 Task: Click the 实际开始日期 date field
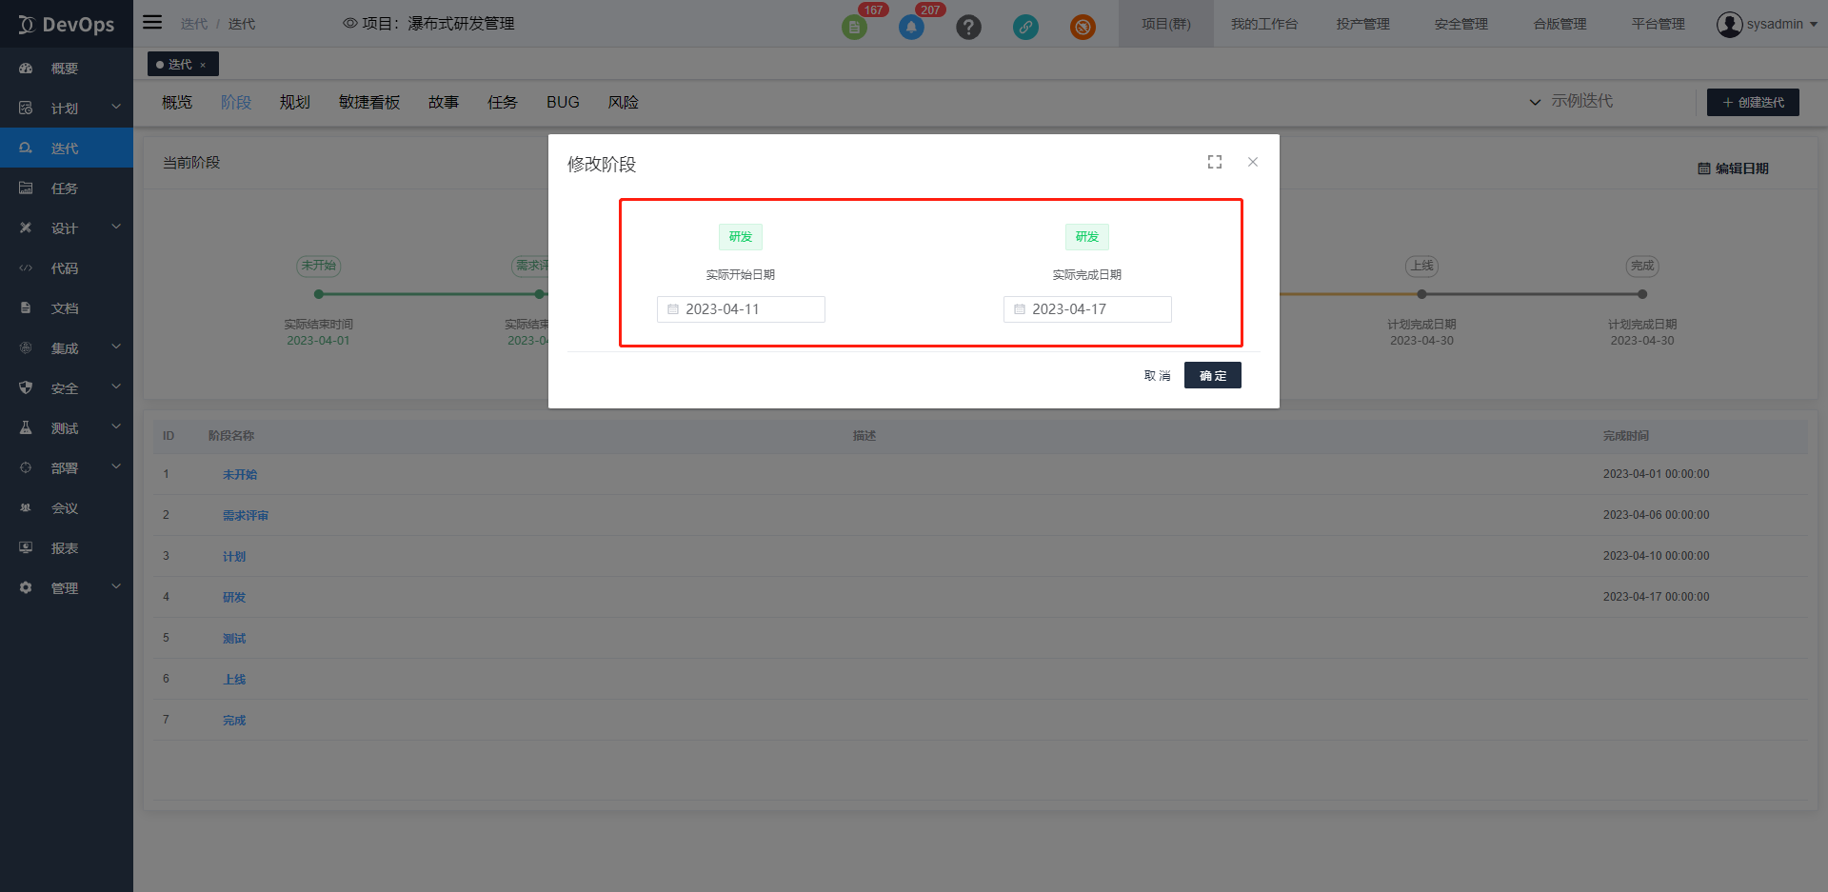(741, 309)
